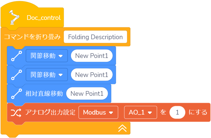Select New Point1 in second 関節移動 block
Screen dimensions: 211x138
coord(92,75)
